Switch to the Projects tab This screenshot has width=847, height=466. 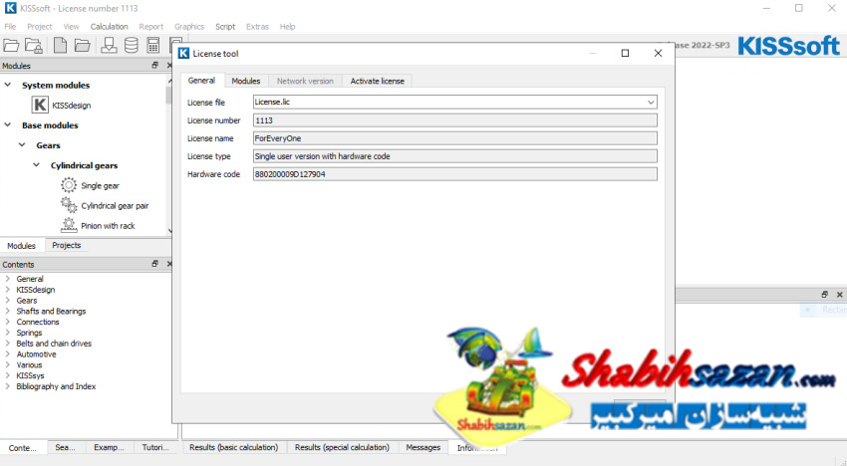(x=67, y=246)
